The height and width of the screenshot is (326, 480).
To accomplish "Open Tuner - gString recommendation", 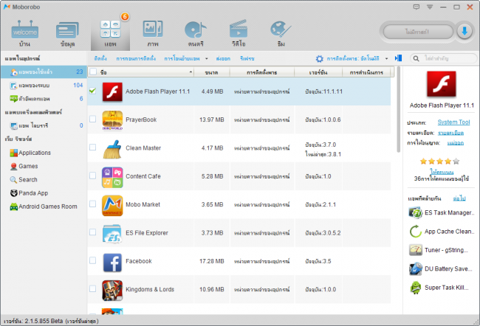I will [439, 250].
